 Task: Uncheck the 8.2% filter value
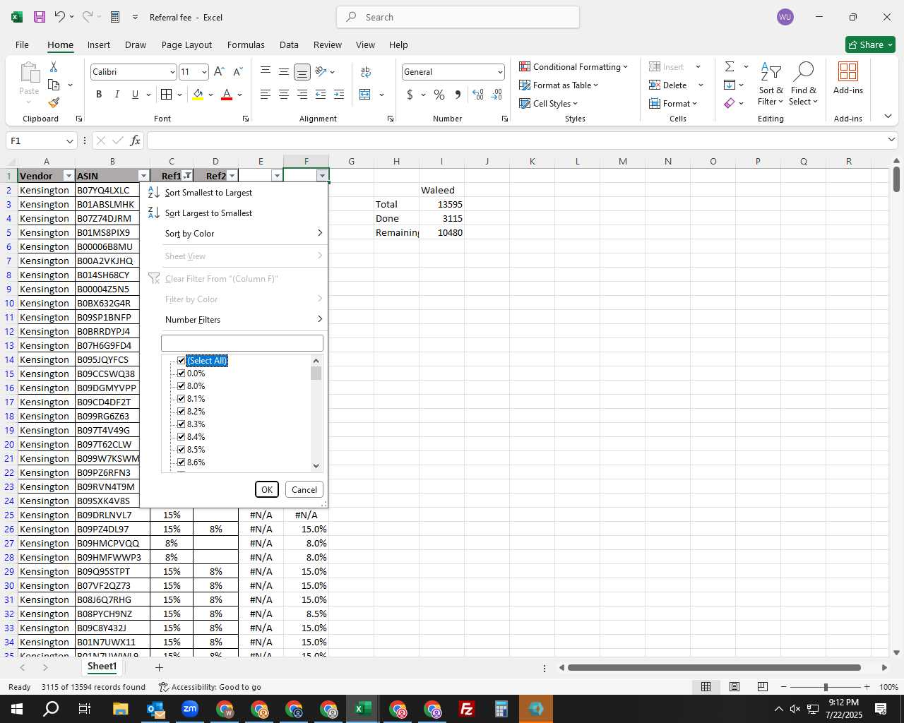[181, 412]
